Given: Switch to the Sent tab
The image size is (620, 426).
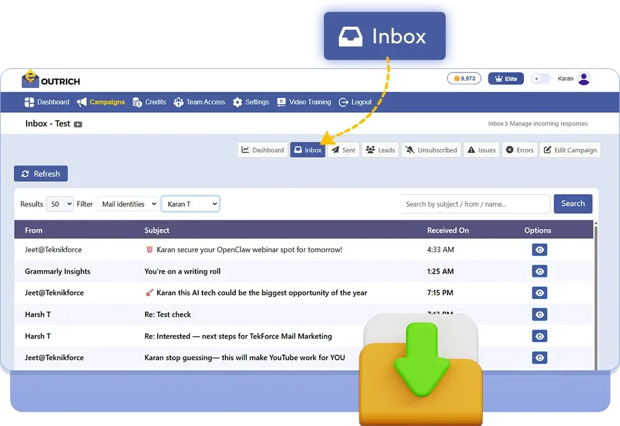Looking at the screenshot, I should (x=343, y=150).
